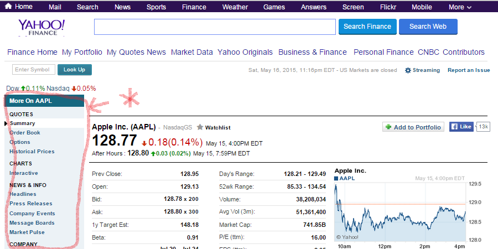Open Historical Prices in the sidebar
Viewport: 498px width, 249px height.
(x=32, y=151)
